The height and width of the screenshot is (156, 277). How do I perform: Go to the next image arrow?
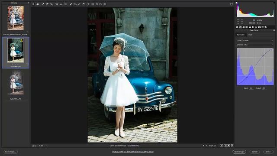coord(206,146)
